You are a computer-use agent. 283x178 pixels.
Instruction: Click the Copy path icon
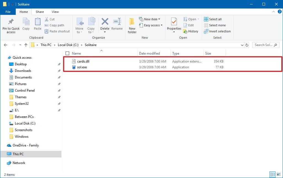coord(54,25)
